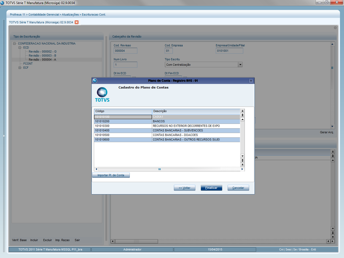
Task: Page up in Plano de Conta grid
Action: coord(242,115)
